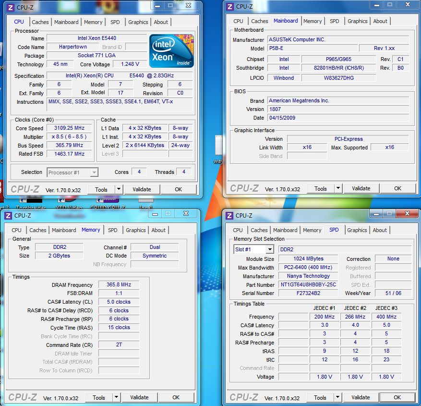Viewport: 421px width, 406px height.
Task: Click the Intel Xeon inside logo
Action: [x=171, y=51]
